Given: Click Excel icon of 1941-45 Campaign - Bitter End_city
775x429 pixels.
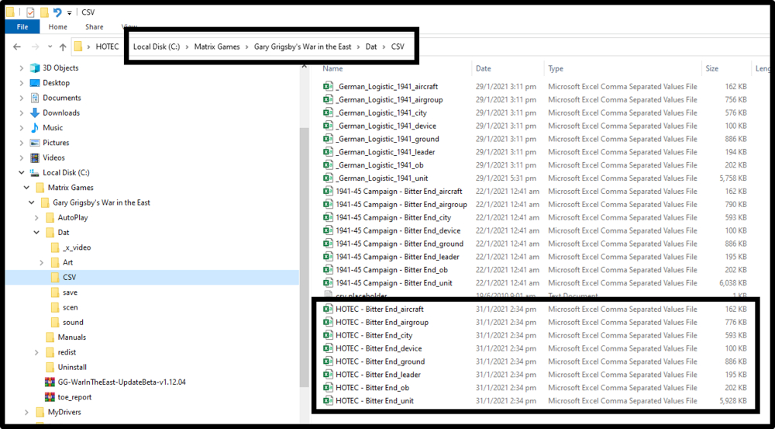Looking at the screenshot, I should 327,218.
